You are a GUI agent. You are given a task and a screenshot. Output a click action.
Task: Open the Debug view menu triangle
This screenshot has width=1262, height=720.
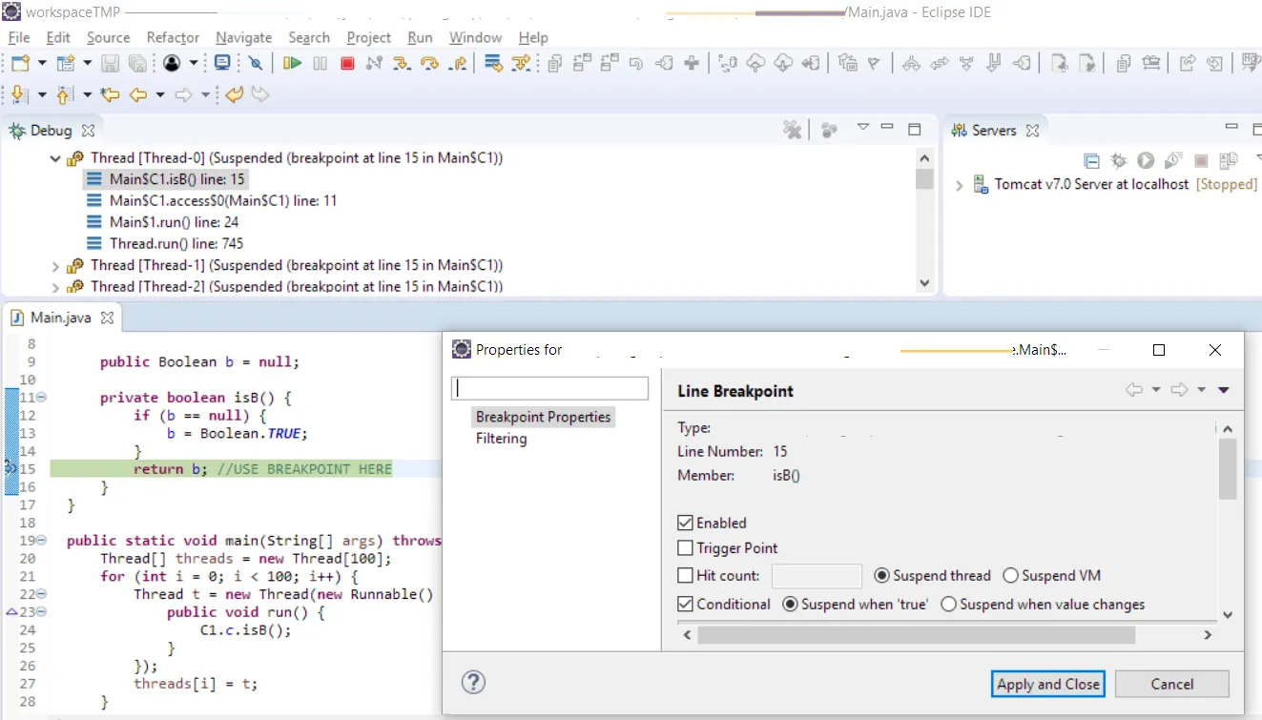[x=862, y=127]
